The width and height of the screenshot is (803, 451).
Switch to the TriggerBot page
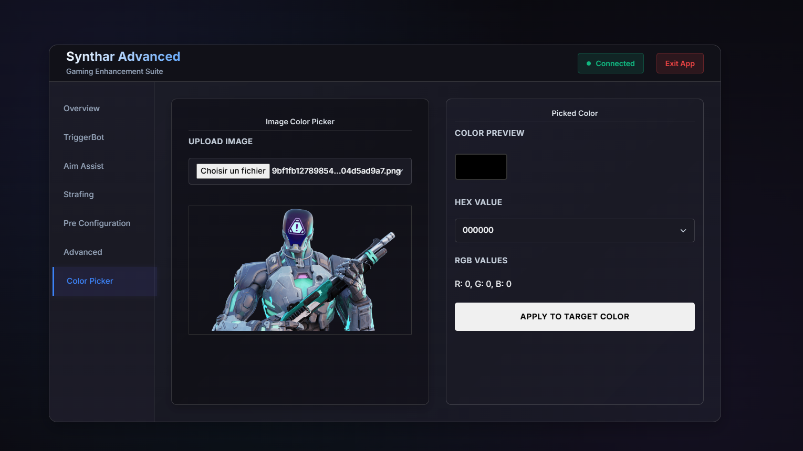pyautogui.click(x=84, y=137)
